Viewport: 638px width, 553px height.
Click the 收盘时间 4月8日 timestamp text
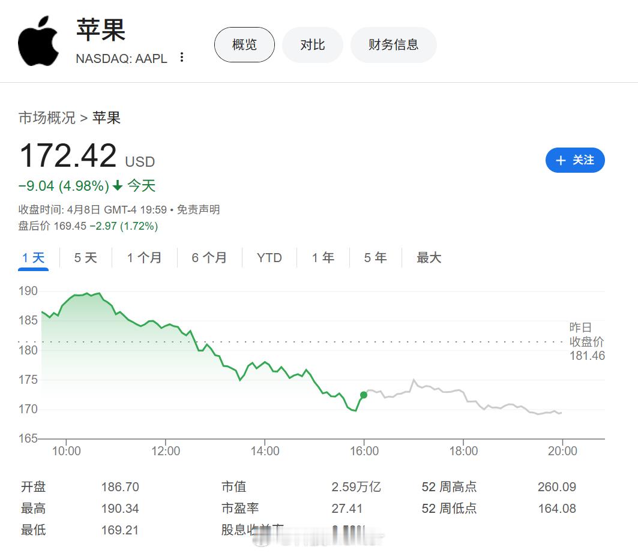click(93, 209)
